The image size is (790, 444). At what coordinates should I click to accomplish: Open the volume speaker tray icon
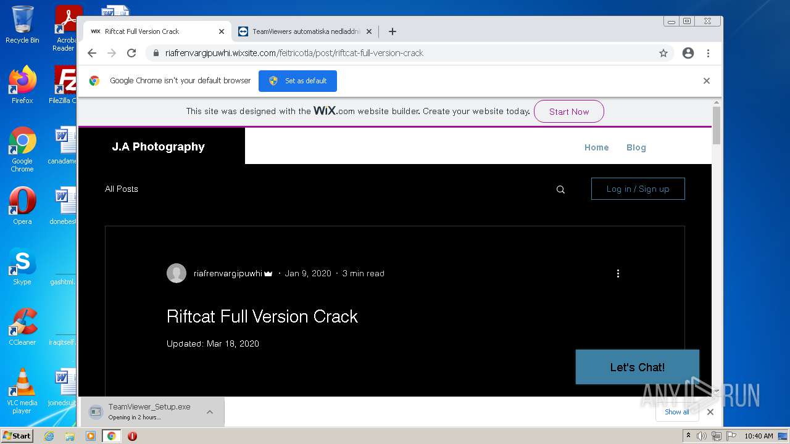coord(701,436)
